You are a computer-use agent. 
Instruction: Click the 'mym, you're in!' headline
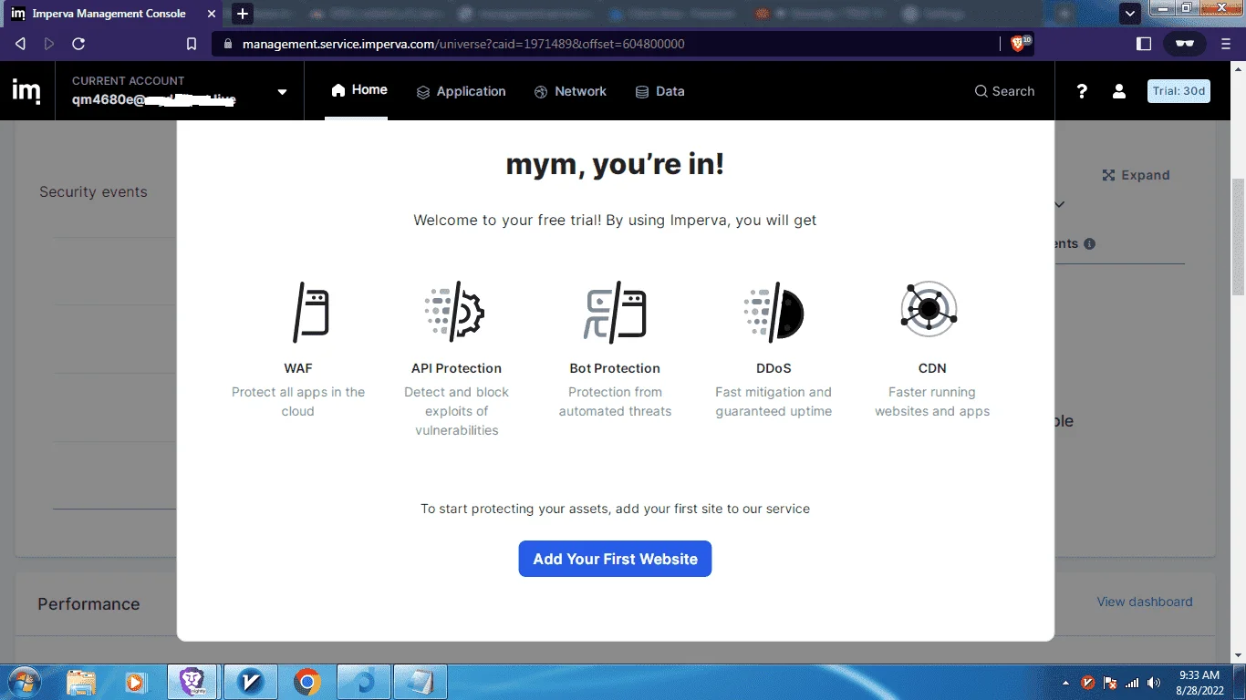(615, 164)
